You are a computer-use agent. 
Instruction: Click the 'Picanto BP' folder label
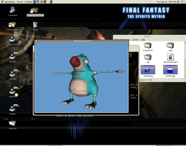click(148, 51)
